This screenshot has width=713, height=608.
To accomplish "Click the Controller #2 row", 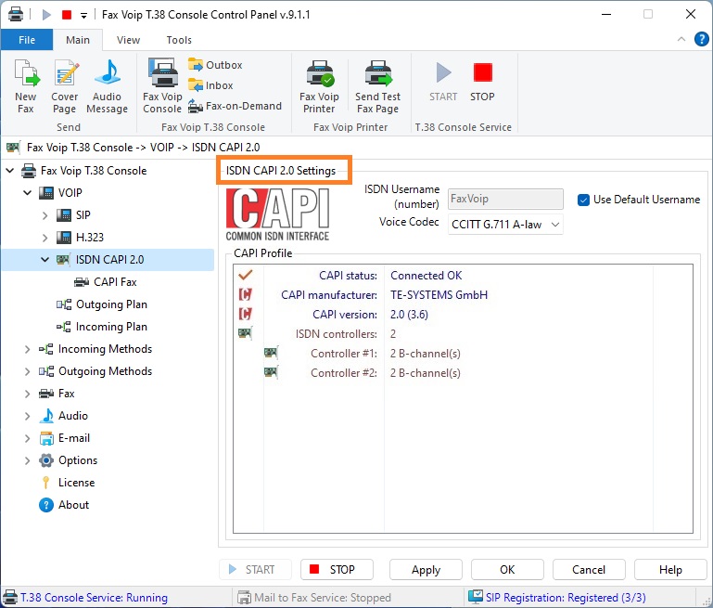I will (463, 373).
